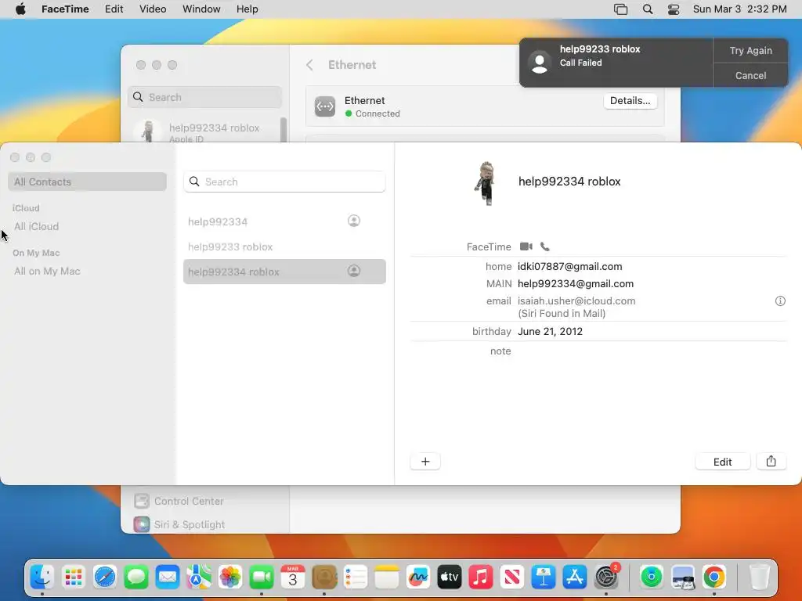Image resolution: width=802 pixels, height=601 pixels.
Task: Click contact profile picture in card
Action: (x=486, y=183)
